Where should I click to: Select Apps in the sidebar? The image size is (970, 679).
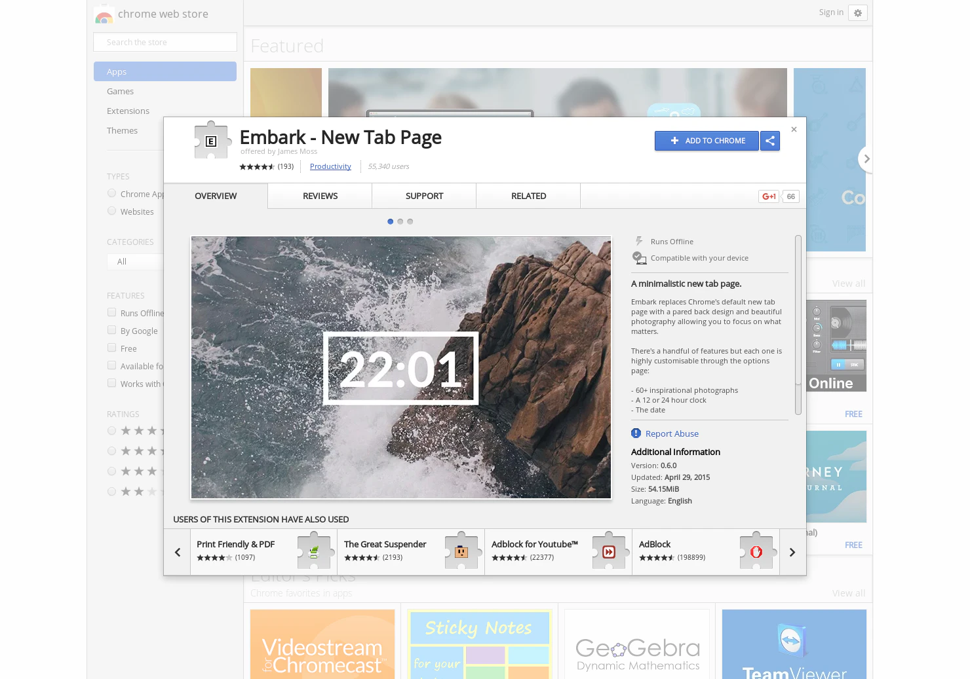tap(165, 71)
